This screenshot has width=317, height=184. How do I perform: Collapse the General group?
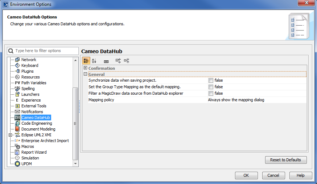coord(85,74)
